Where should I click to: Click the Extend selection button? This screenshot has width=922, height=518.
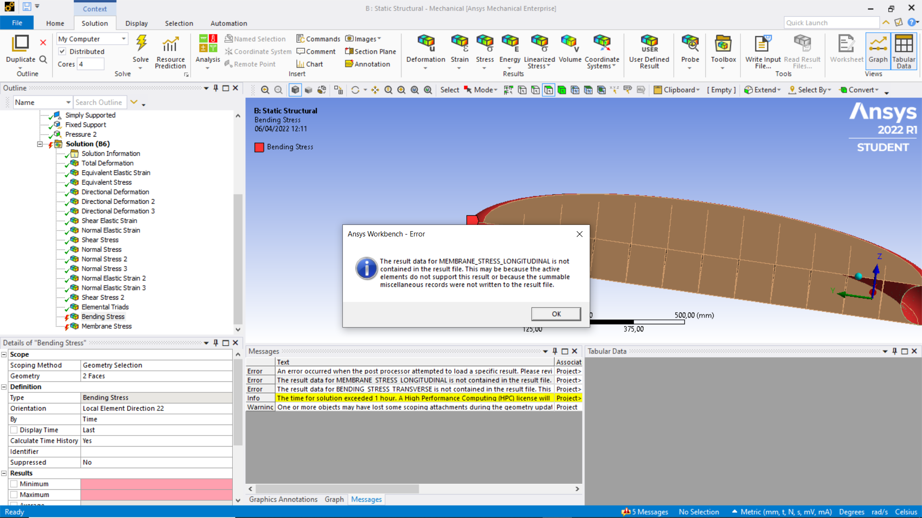pyautogui.click(x=762, y=90)
